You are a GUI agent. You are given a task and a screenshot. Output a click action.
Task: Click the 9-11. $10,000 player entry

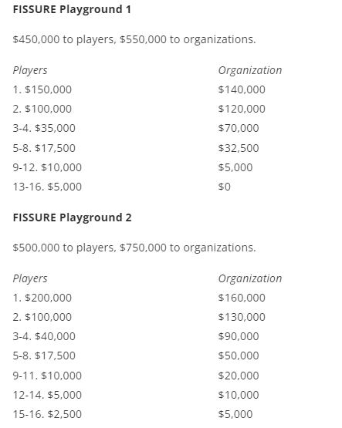click(47, 376)
